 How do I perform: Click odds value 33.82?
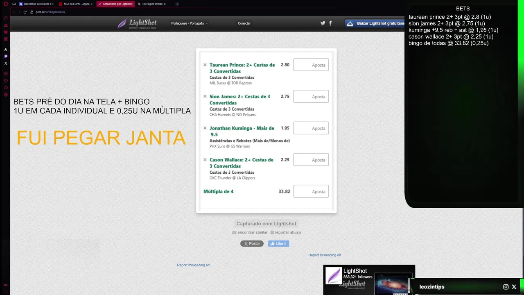[284, 191]
